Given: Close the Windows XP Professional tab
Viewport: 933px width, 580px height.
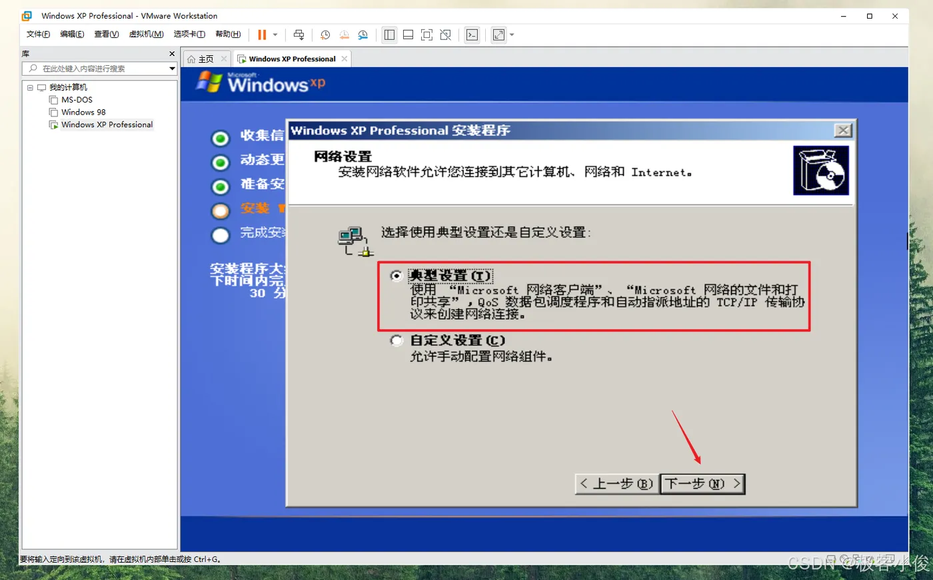Looking at the screenshot, I should pyautogui.click(x=345, y=59).
